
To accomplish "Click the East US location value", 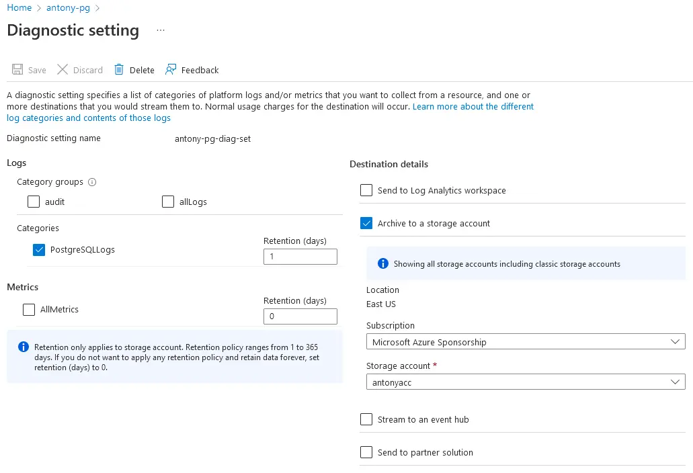I will pyautogui.click(x=381, y=304).
